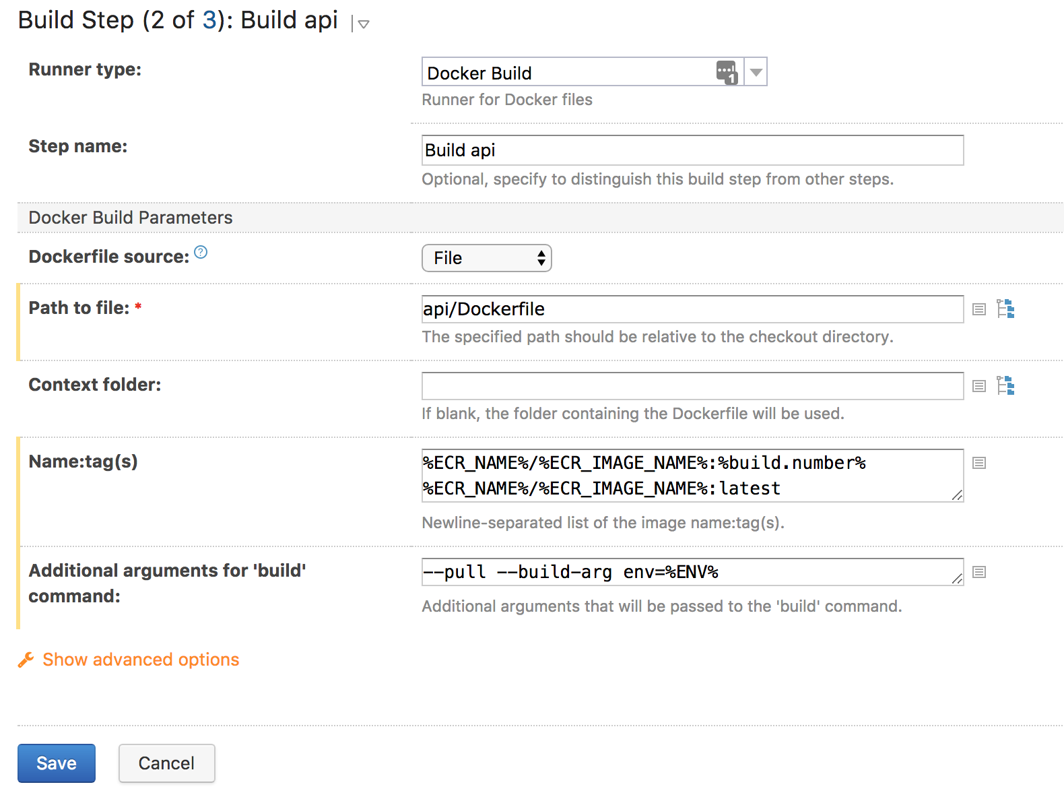Screen dimensions: 1064x795
Task: Save the build step
Action: click(x=57, y=763)
